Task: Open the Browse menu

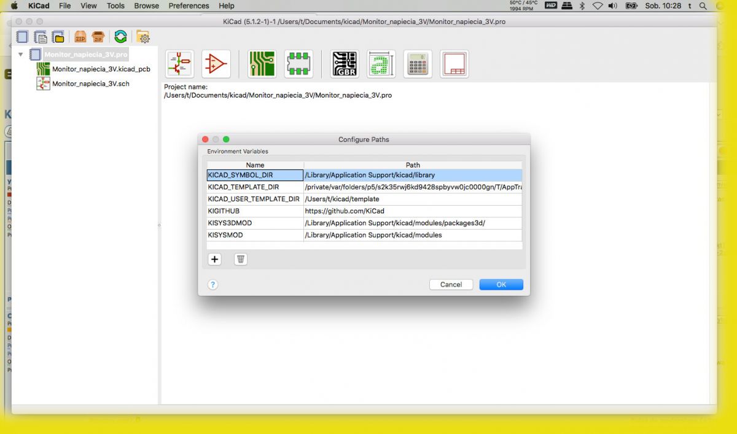Action: coord(146,6)
